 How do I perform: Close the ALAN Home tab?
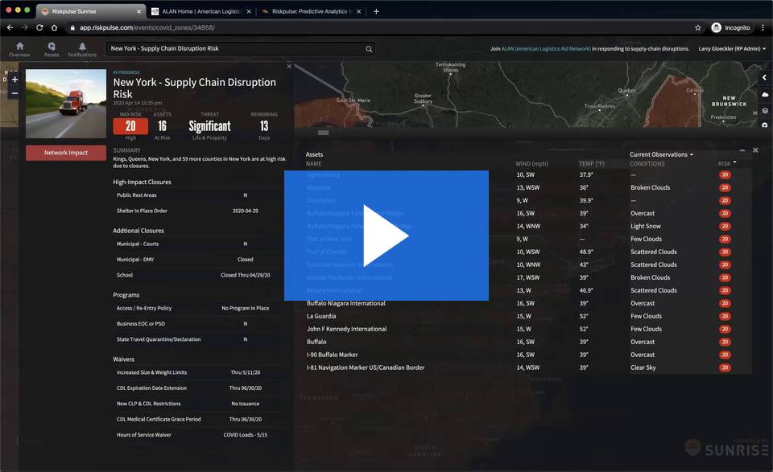click(x=249, y=11)
